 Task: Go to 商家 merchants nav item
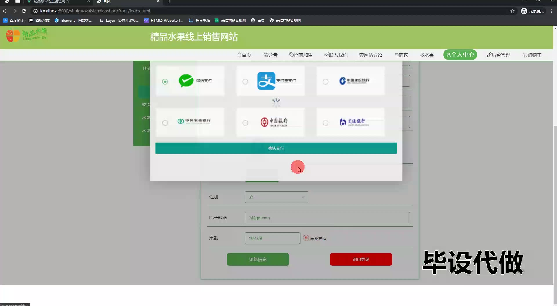click(x=401, y=55)
